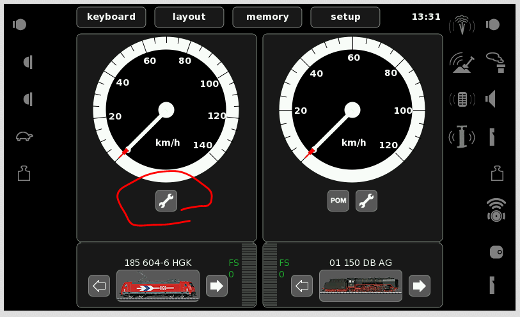Toggle the speaker sound function

pyautogui.click(x=492, y=99)
